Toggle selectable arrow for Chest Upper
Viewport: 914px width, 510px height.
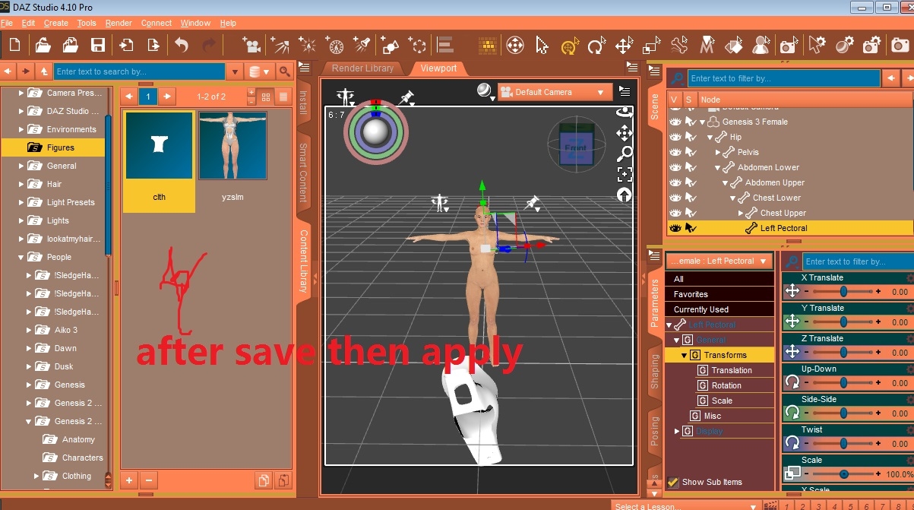[x=691, y=213]
